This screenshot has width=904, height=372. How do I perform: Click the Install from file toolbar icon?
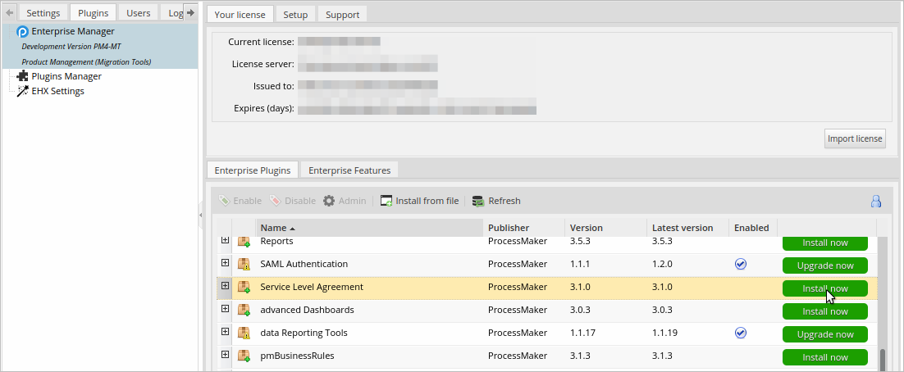pyautogui.click(x=386, y=201)
